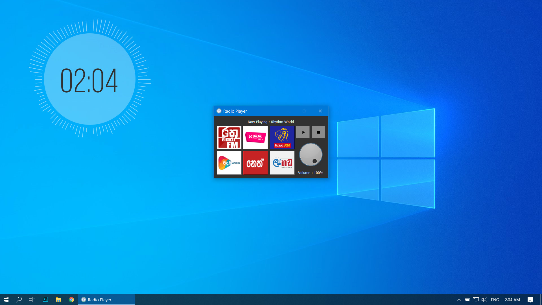Select Lakhanda radio station tile
Viewport: 542px width, 305px height.
tap(282, 163)
